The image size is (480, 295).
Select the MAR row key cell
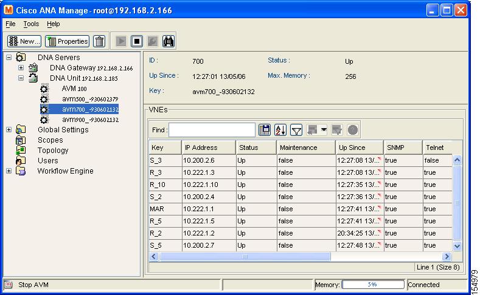tap(165, 209)
